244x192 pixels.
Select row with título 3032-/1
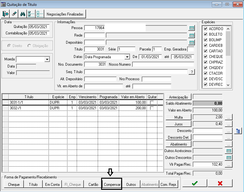click(83, 108)
